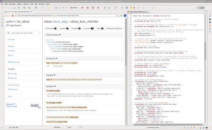The height and width of the screenshot is (130, 212).
Task: Open the Collaboration Diagram tab
Action: tap(114, 28)
